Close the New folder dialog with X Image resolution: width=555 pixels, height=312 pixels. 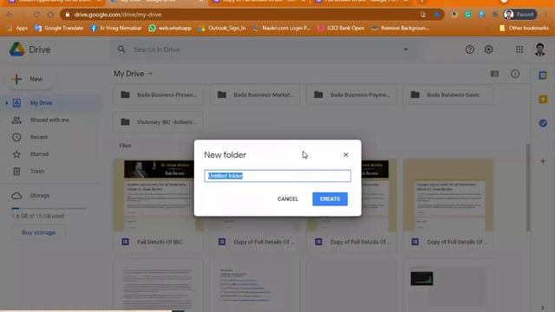[346, 154]
